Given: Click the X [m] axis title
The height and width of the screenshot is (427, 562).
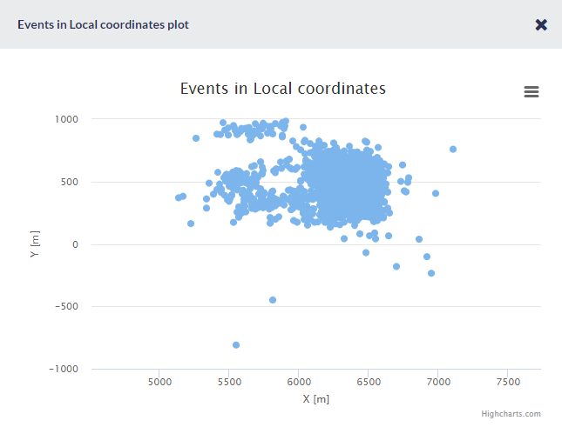Looking at the screenshot, I should click(315, 398).
